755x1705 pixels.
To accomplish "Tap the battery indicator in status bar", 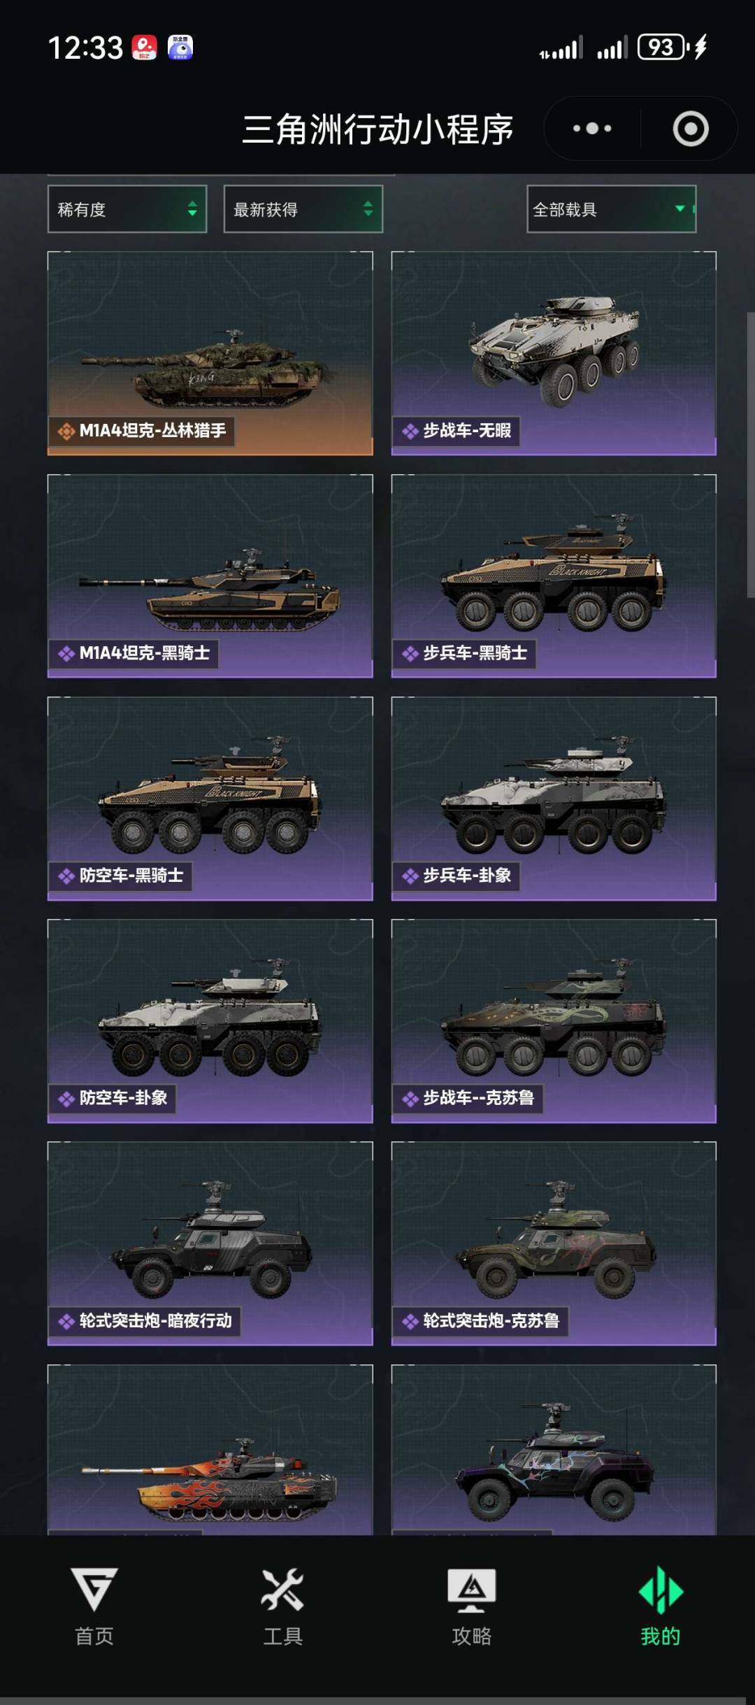I will click(661, 47).
